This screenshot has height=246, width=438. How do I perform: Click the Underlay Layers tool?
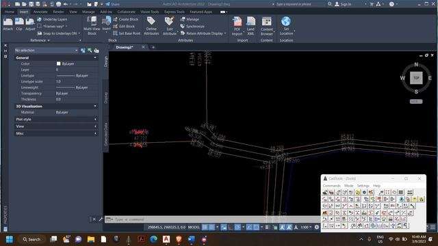point(52,19)
